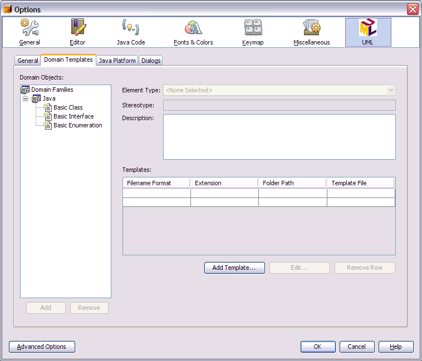
Task: Confirm with the OK button
Action: click(318, 347)
